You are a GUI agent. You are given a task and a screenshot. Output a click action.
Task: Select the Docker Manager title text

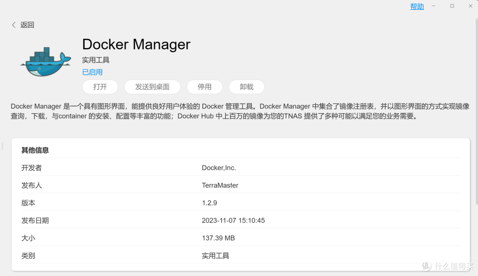pyautogui.click(x=136, y=45)
